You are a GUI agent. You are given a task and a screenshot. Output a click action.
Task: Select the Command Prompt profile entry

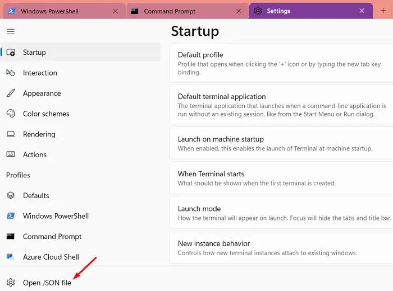[52, 236]
